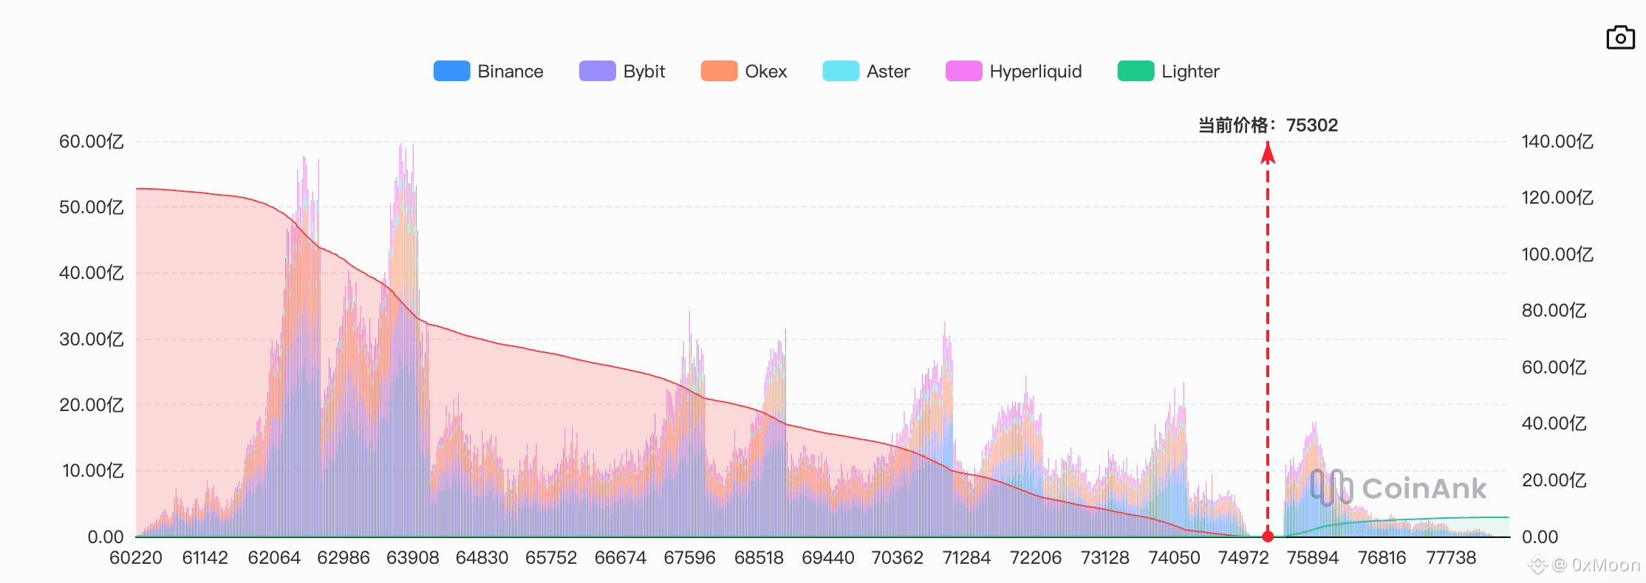Click the left axis label 50.00亿
The image size is (1646, 583).
(92, 207)
